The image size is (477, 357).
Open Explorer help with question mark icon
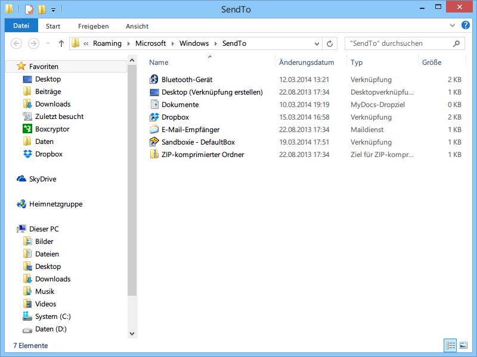tap(466, 25)
